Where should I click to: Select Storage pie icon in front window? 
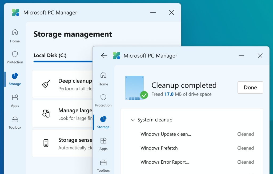[103, 119]
